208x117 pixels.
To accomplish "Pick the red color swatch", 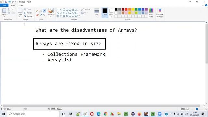I will click(126, 9).
